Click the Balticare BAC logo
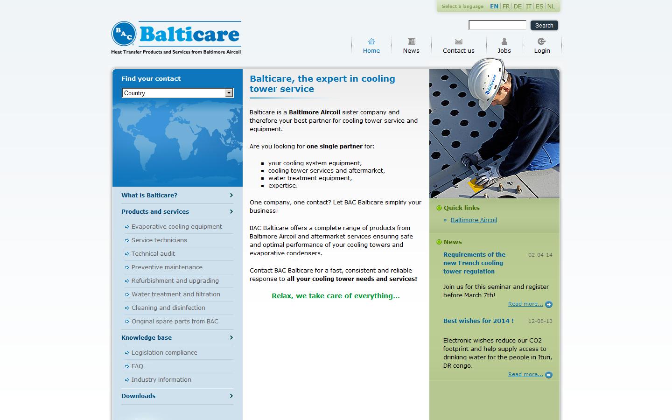Viewport: 672px width, 420px height. click(x=176, y=37)
